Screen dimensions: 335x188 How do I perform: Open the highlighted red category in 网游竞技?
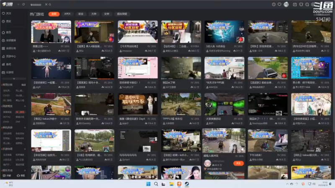tap(20, 112)
